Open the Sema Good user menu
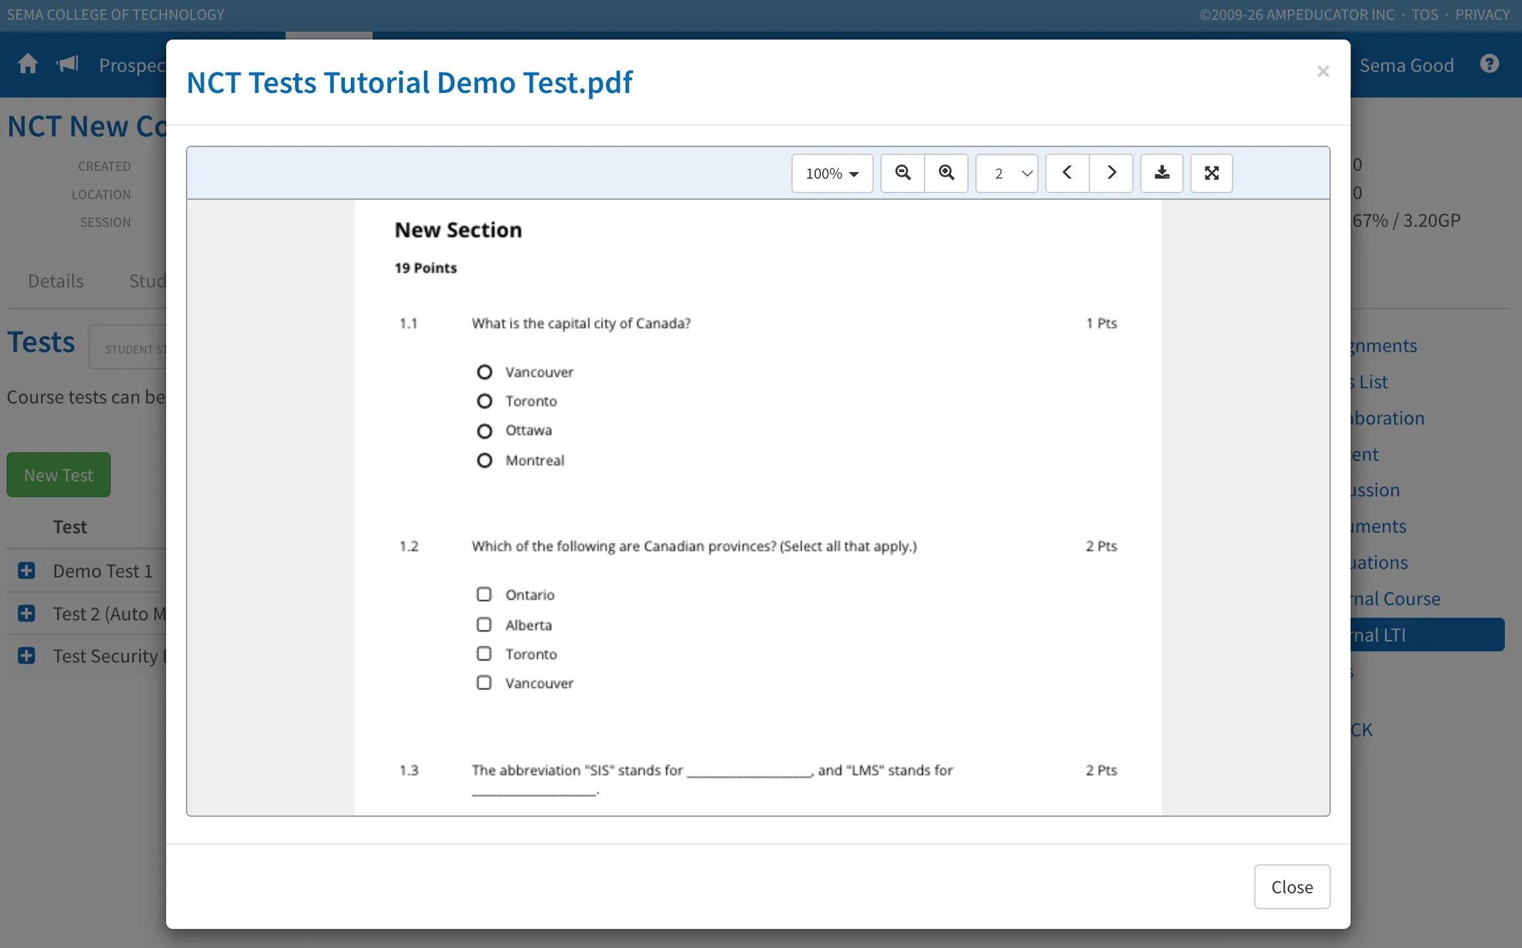 (1406, 65)
